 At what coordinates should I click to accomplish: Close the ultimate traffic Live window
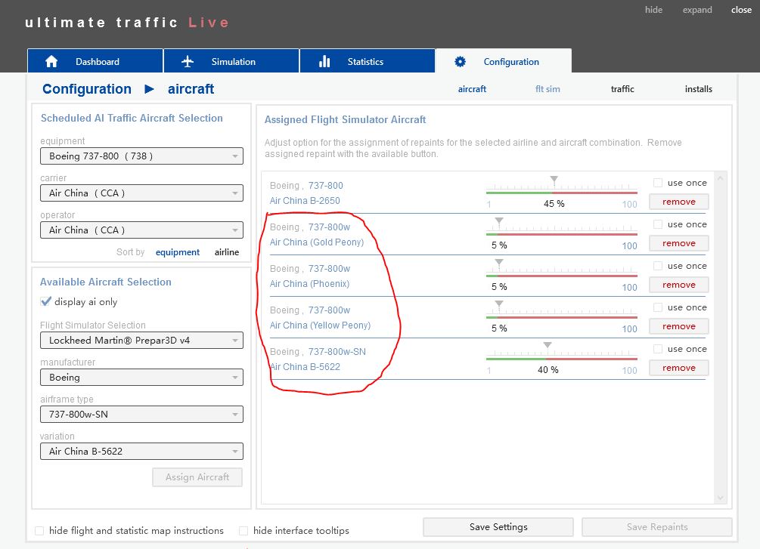(x=741, y=10)
